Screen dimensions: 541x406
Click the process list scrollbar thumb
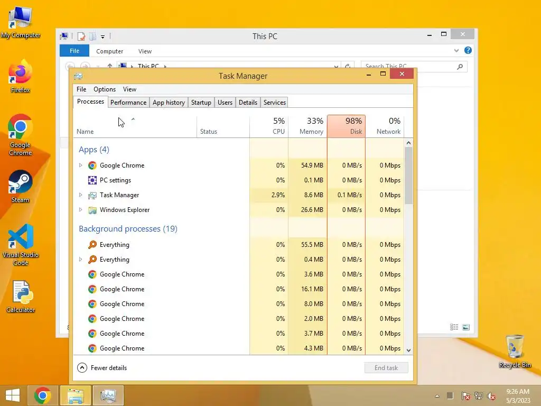(x=408, y=176)
